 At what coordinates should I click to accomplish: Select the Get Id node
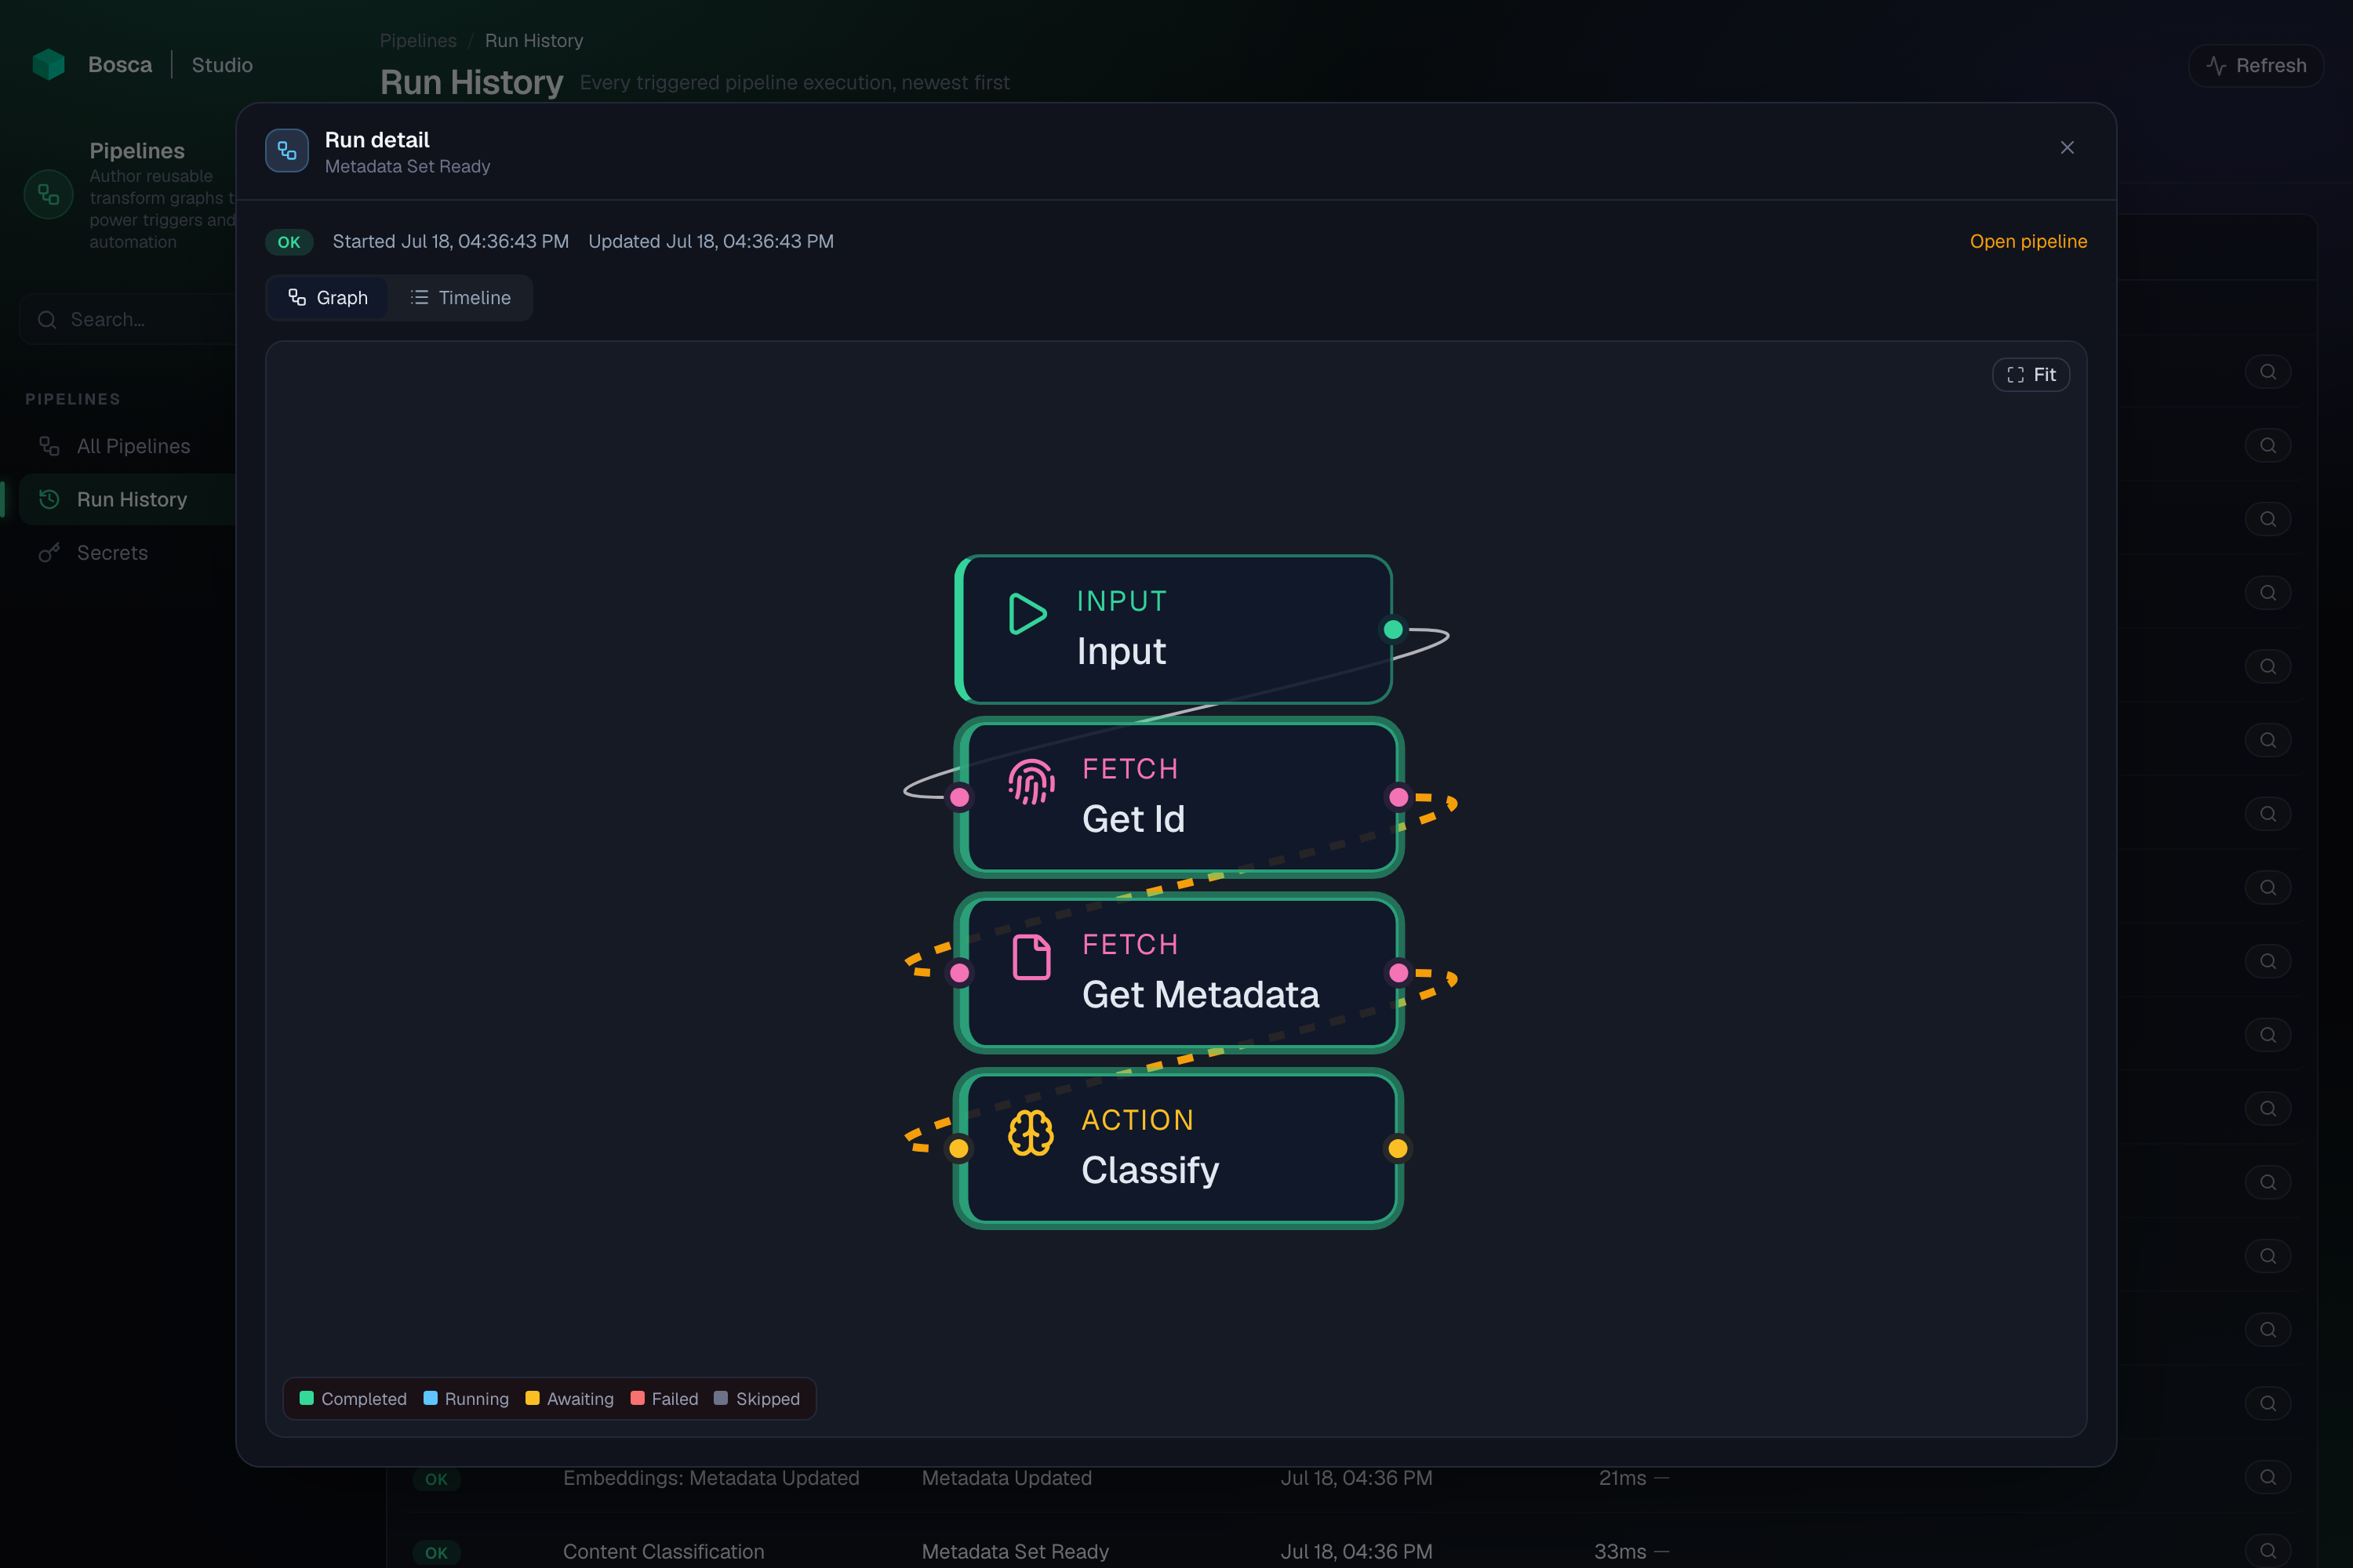point(1179,797)
